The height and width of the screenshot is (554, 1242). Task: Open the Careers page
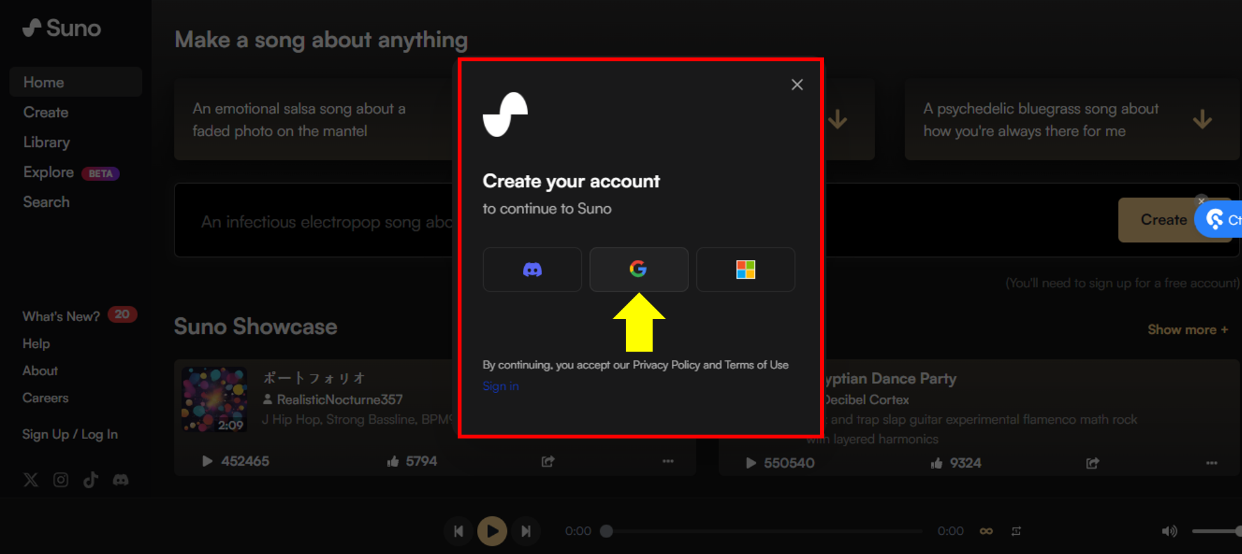pos(45,398)
